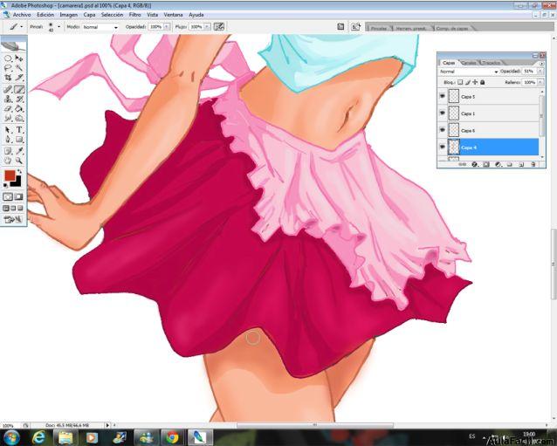Toggle lock image pixels brush icon
The height and width of the screenshot is (446, 557).
[x=468, y=82]
